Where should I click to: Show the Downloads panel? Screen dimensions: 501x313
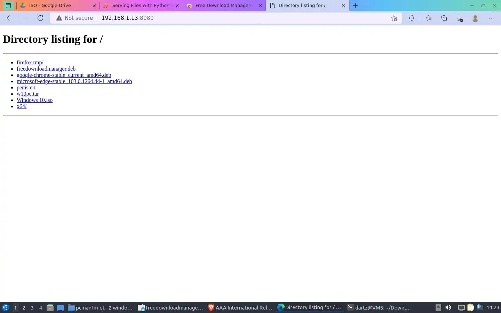coord(460,18)
